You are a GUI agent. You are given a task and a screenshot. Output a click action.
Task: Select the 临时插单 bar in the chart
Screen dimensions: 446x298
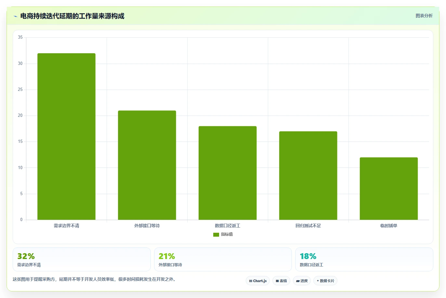[x=389, y=189]
